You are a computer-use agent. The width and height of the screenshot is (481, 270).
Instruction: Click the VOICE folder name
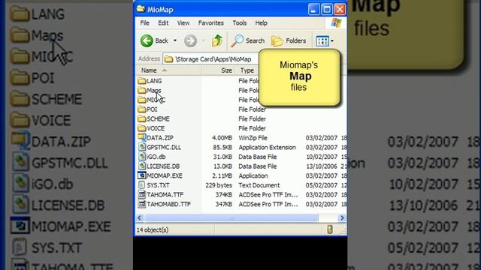coord(156,128)
